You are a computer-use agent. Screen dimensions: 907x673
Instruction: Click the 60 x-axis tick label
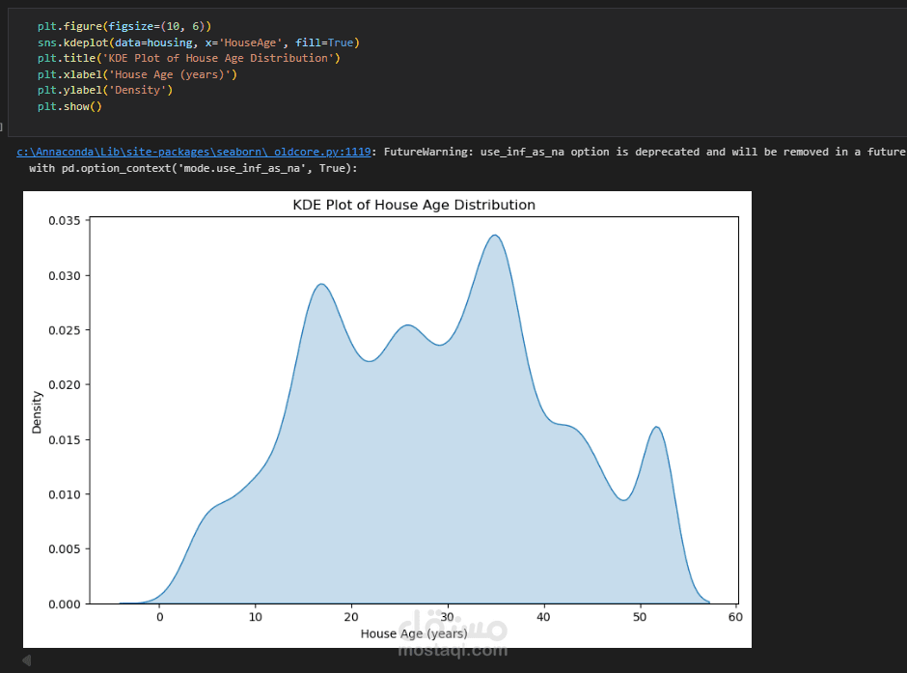(735, 617)
